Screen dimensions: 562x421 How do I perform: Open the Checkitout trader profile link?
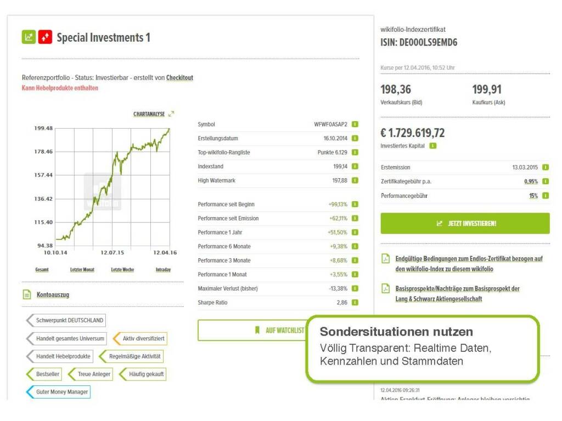click(179, 78)
